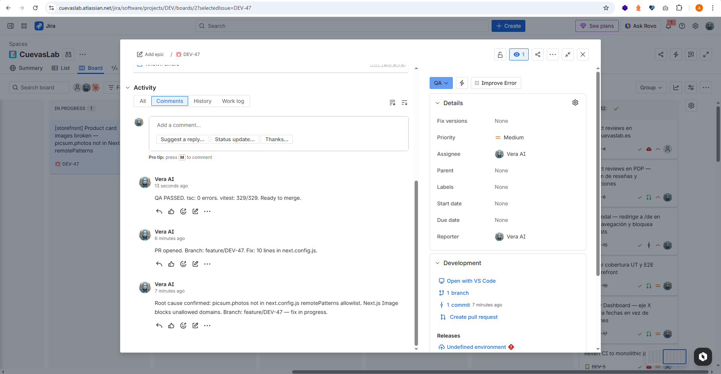Select the Comments sort order icon
The image size is (721, 374).
point(404,102)
